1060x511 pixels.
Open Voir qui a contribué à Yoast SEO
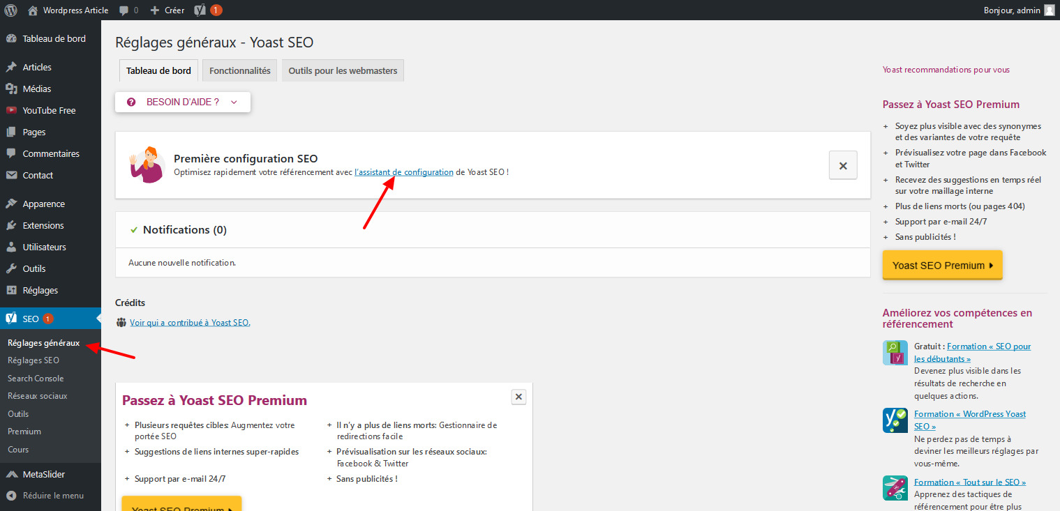tap(190, 323)
